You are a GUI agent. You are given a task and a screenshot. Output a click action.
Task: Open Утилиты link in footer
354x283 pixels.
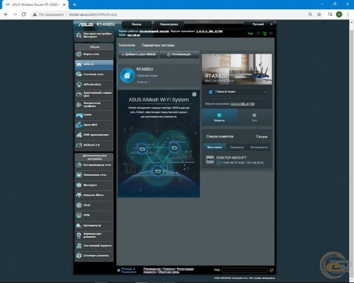pos(169,269)
